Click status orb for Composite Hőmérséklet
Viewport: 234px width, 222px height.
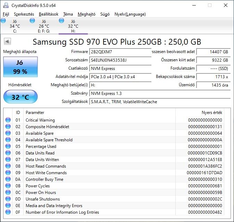point(8,126)
